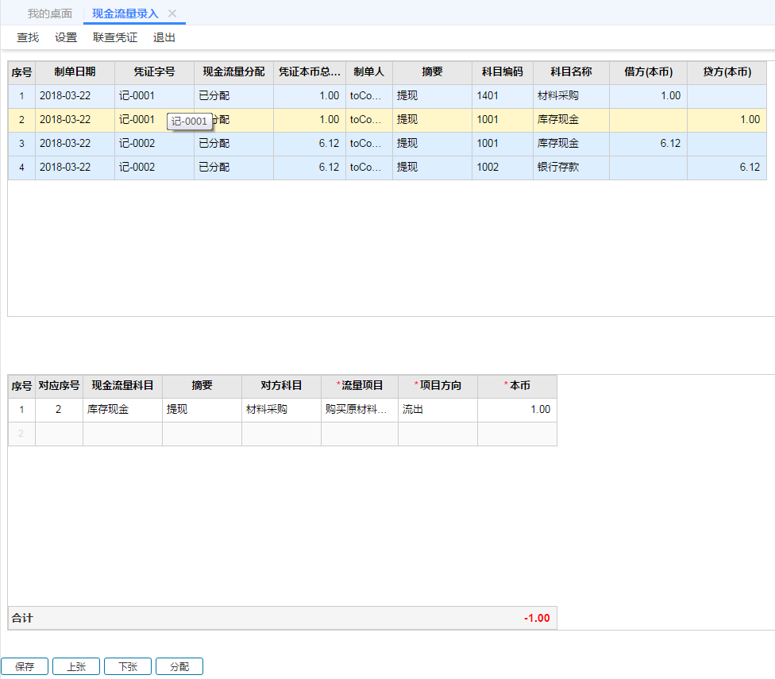Open 设置 in the toolbar

66,37
